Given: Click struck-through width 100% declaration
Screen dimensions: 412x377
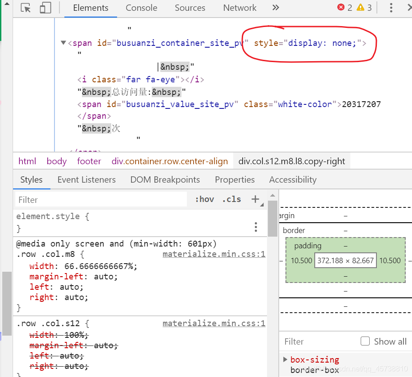Looking at the screenshot, I should pyautogui.click(x=59, y=335).
